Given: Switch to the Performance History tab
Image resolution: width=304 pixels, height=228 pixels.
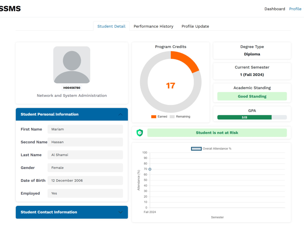Looking at the screenshot, I should [x=153, y=26].
